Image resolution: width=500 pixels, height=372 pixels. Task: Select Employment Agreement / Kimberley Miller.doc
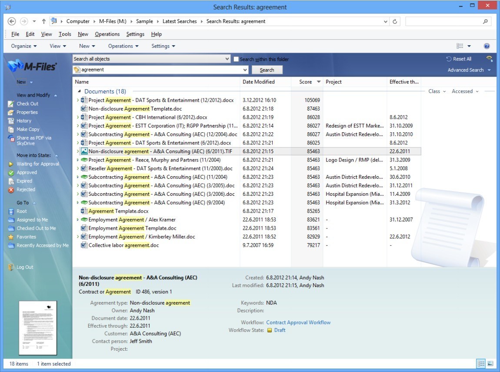pos(142,237)
